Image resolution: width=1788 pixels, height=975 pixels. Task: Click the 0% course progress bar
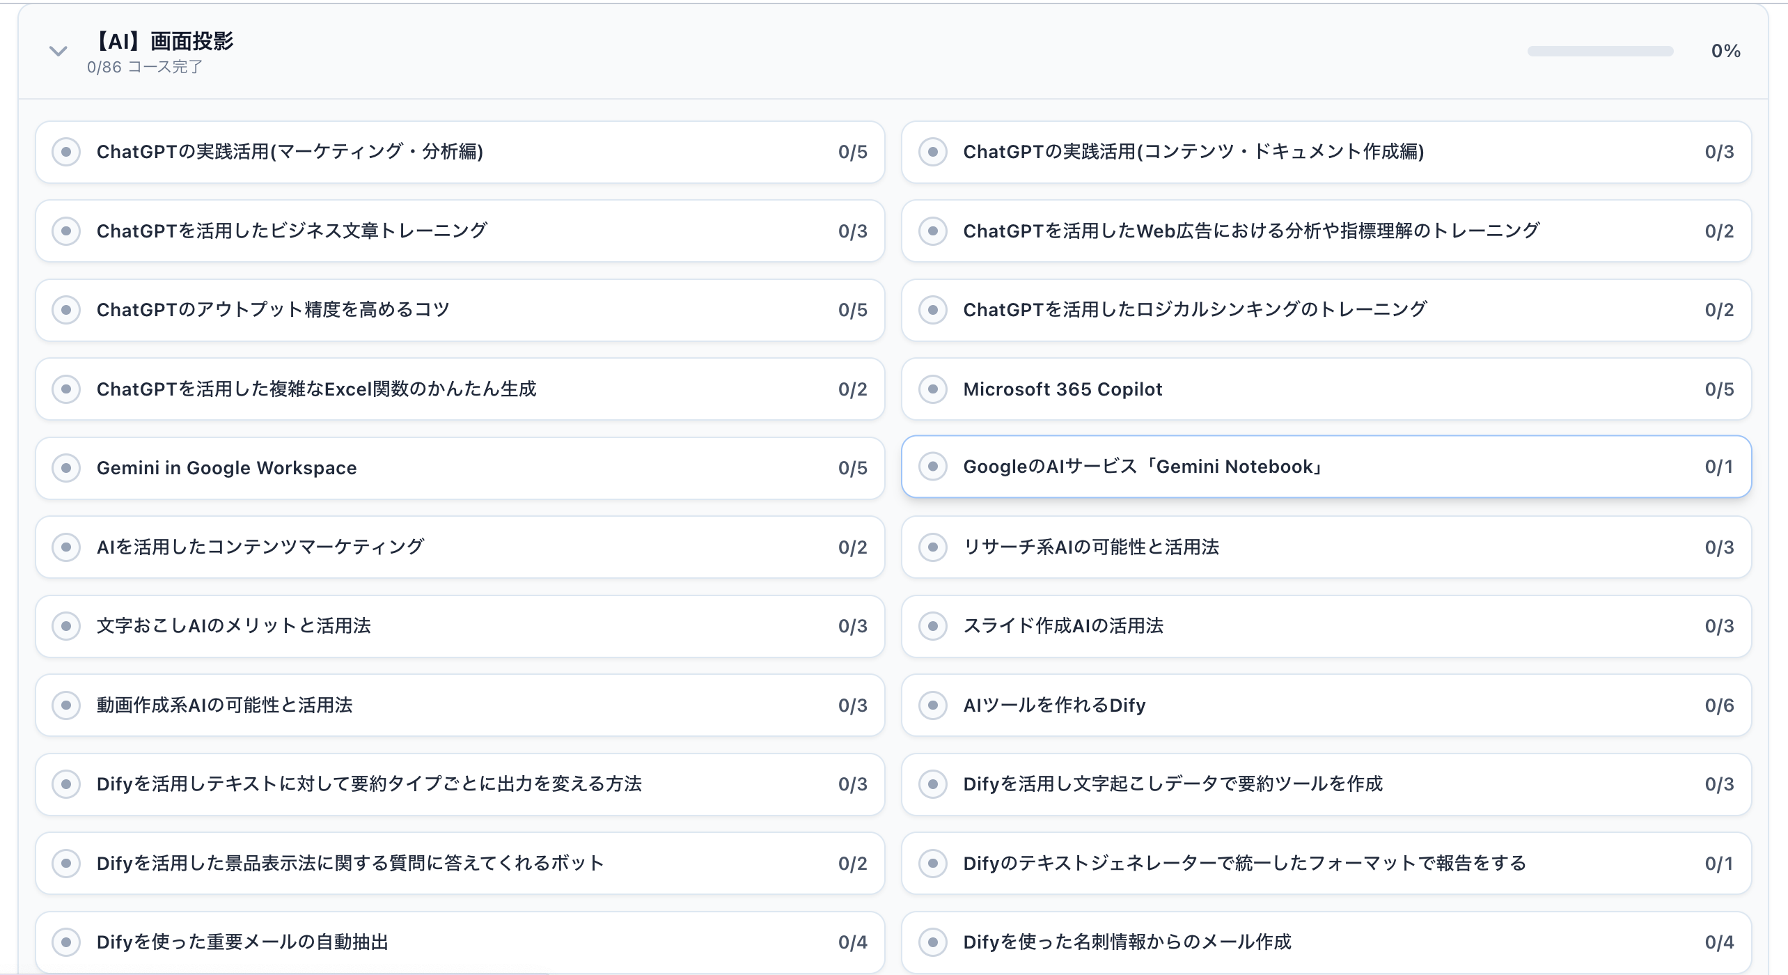tap(1600, 51)
